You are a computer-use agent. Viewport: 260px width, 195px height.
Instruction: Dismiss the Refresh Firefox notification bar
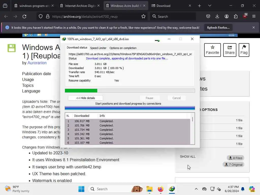(254, 27)
